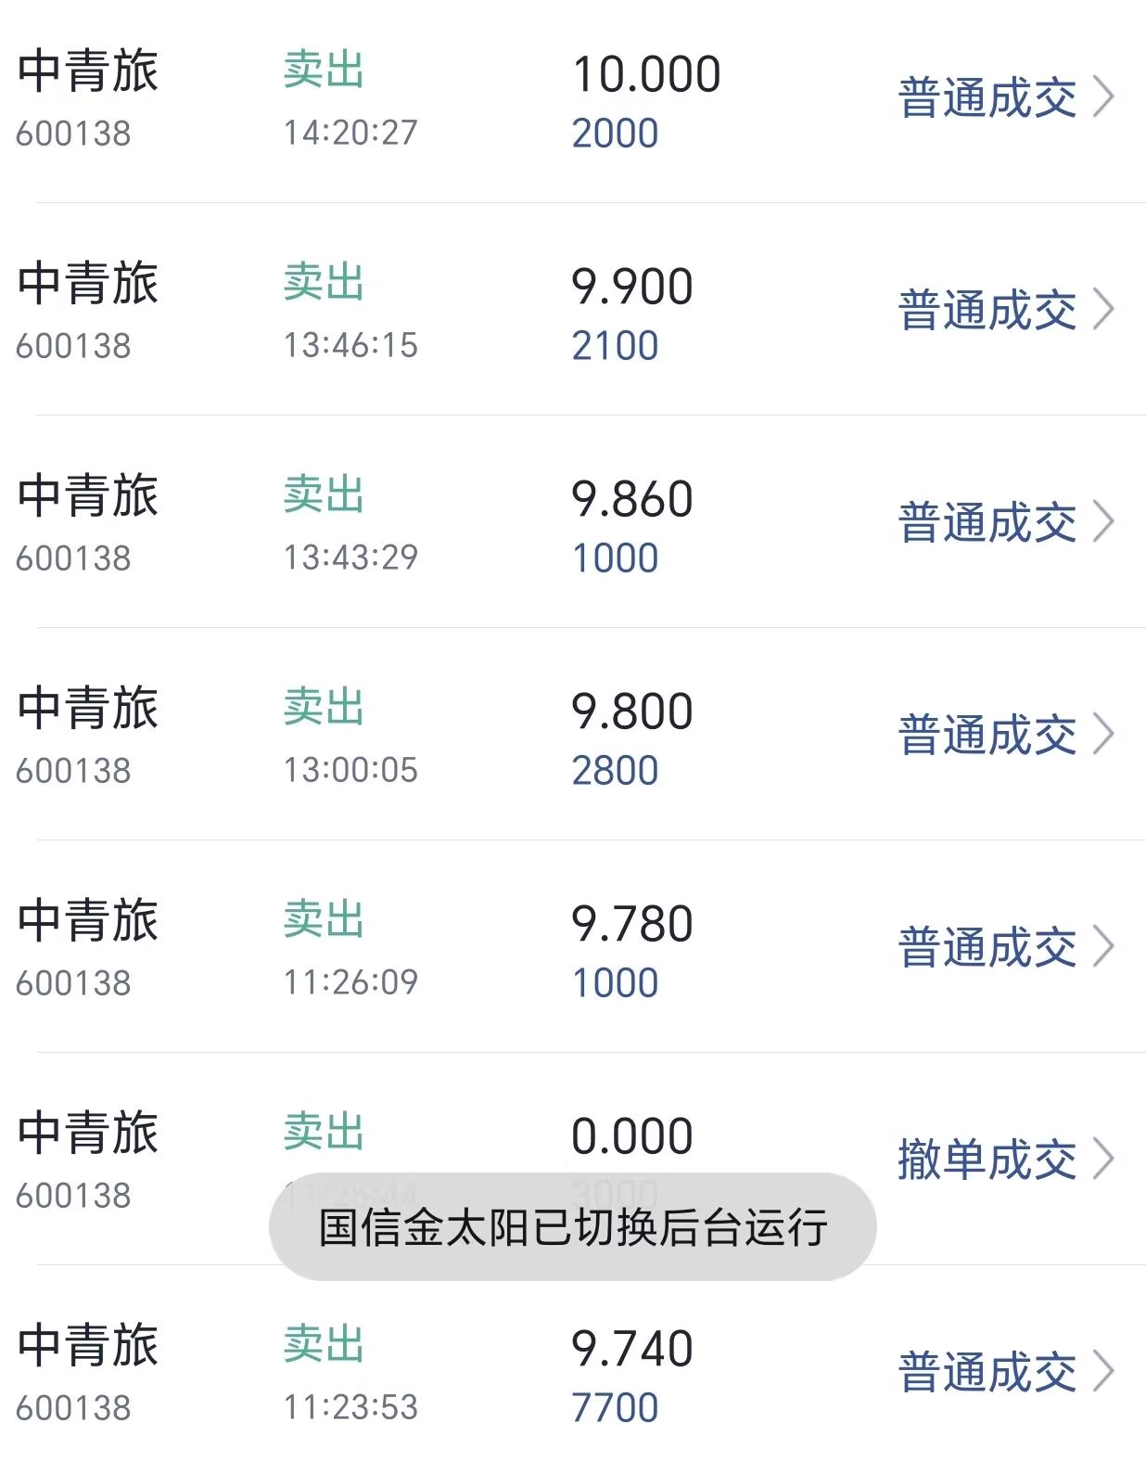Click the 9.780 transaction price
1146x1474 pixels.
pos(631,924)
